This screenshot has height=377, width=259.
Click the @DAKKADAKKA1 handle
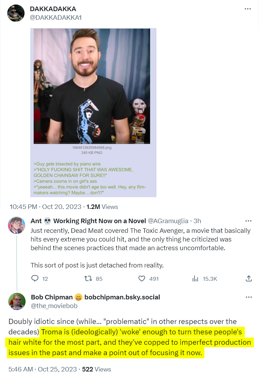pos(56,17)
